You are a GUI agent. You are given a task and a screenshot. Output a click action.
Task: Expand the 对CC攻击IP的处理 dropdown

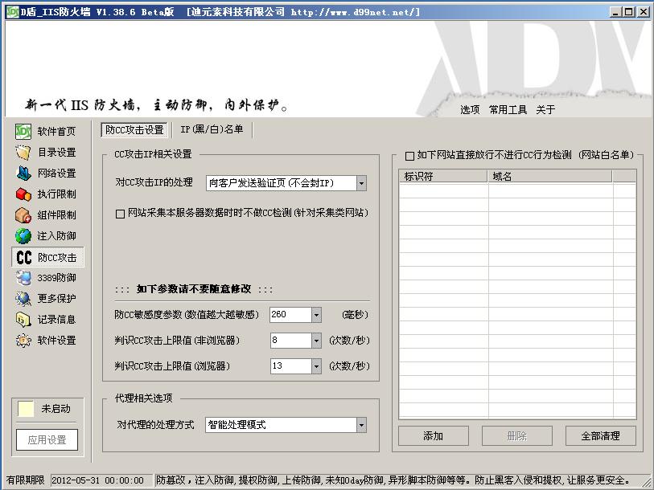point(361,183)
